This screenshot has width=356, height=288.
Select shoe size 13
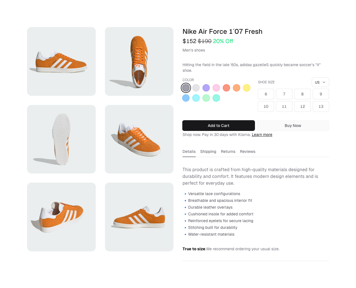pyautogui.click(x=321, y=106)
